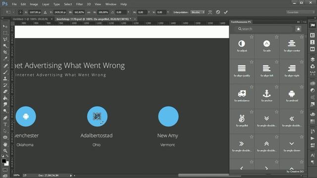Select the Eyedropper tool

(5, 58)
